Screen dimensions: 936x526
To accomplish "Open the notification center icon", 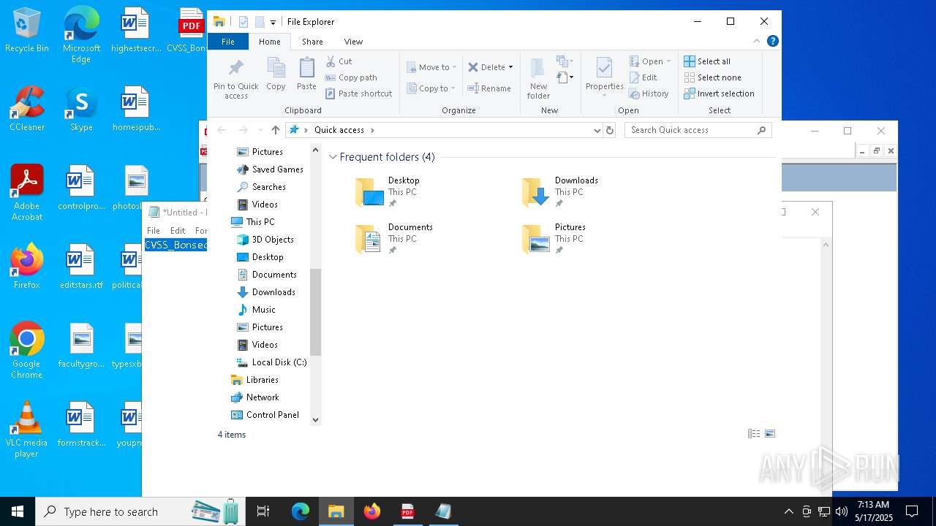I will coord(912,511).
